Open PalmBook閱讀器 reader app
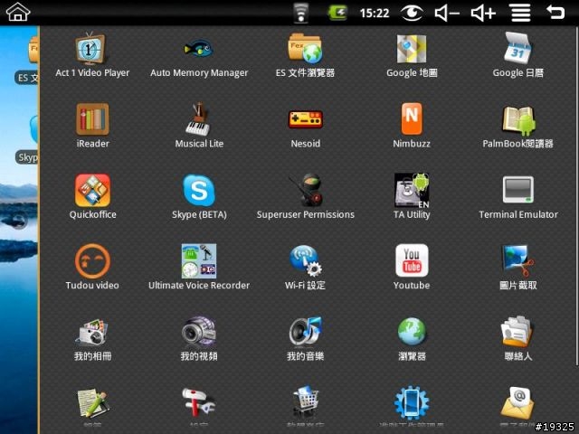This screenshot has height=434, width=579. [518, 126]
